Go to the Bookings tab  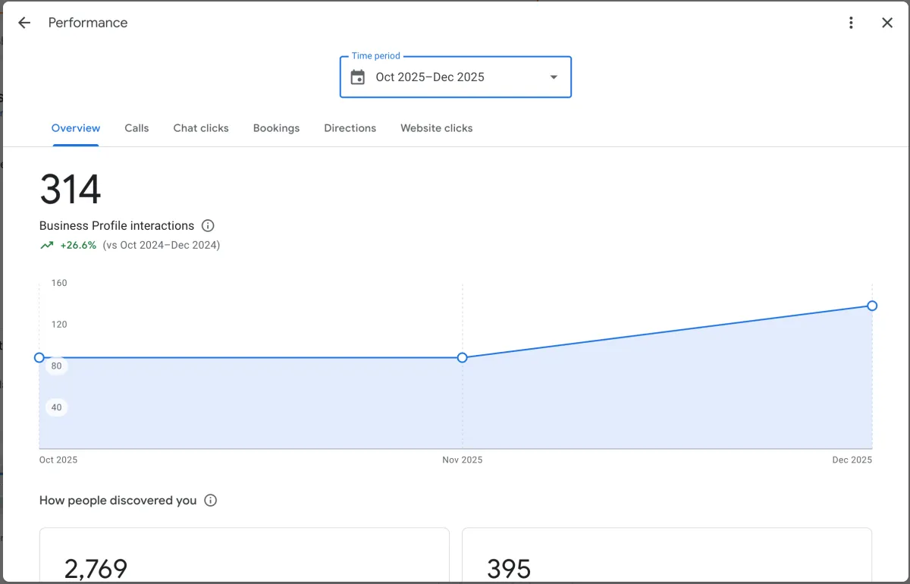point(276,128)
